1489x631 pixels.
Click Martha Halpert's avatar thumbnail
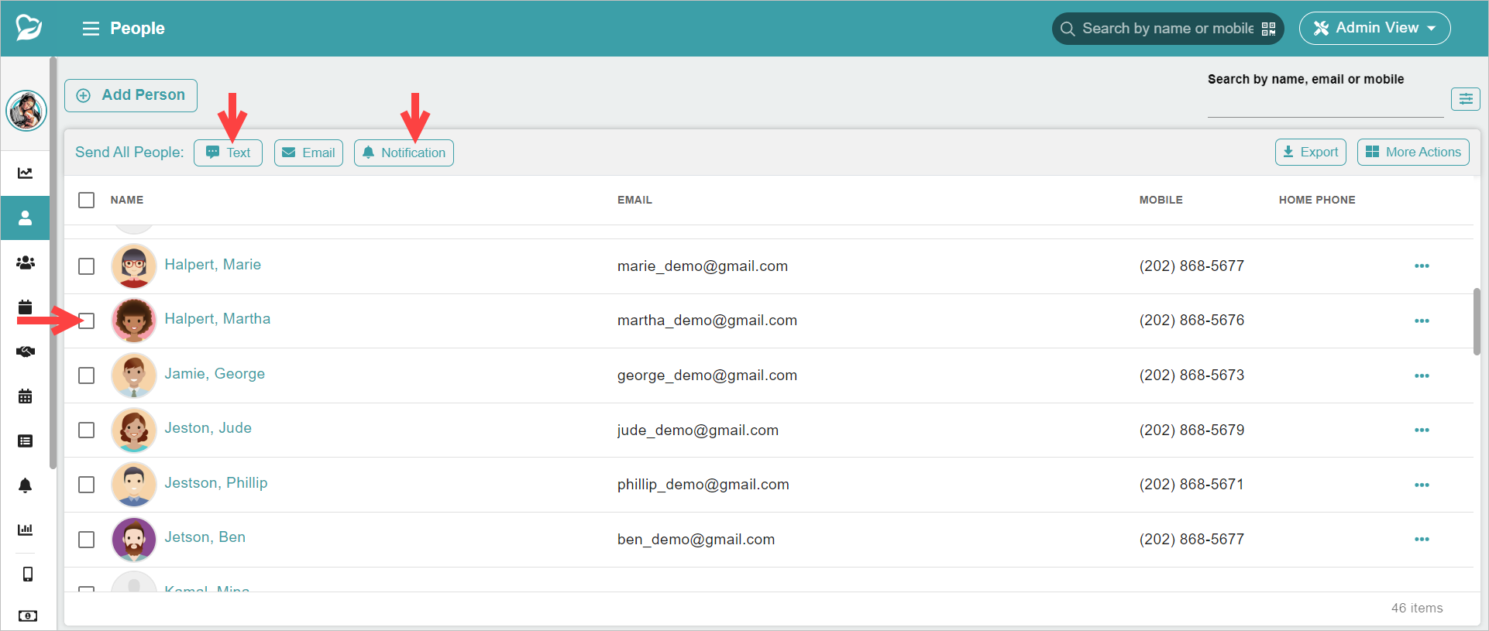point(134,321)
